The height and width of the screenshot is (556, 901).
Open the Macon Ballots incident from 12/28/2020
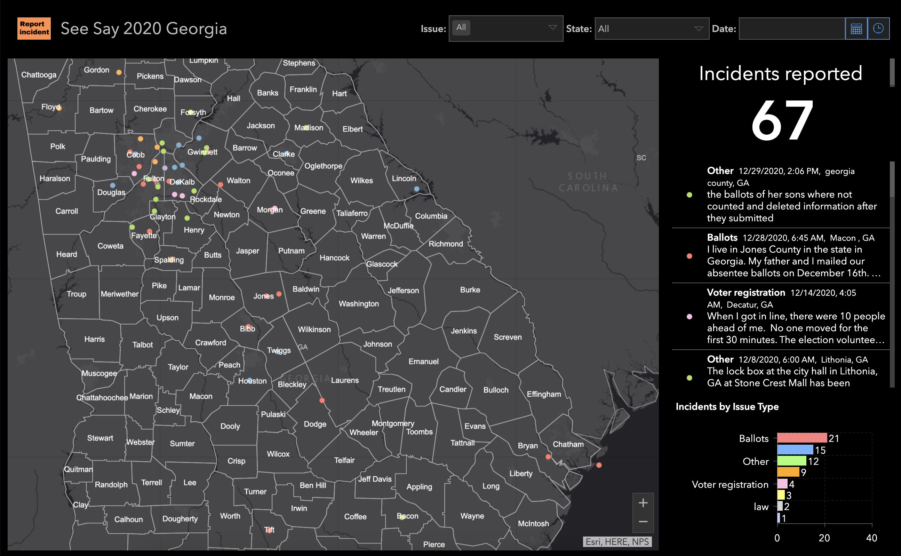[780, 255]
